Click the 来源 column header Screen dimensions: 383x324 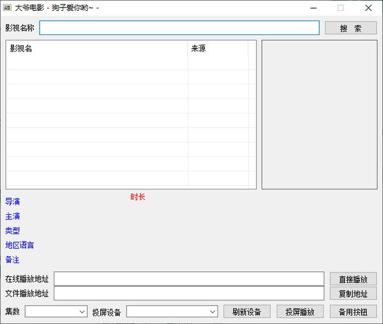[x=217, y=48]
